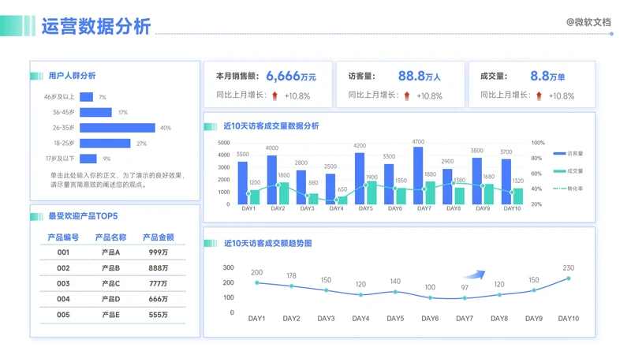
Task: Click the @微软文档 label at top right
Action: [588, 22]
